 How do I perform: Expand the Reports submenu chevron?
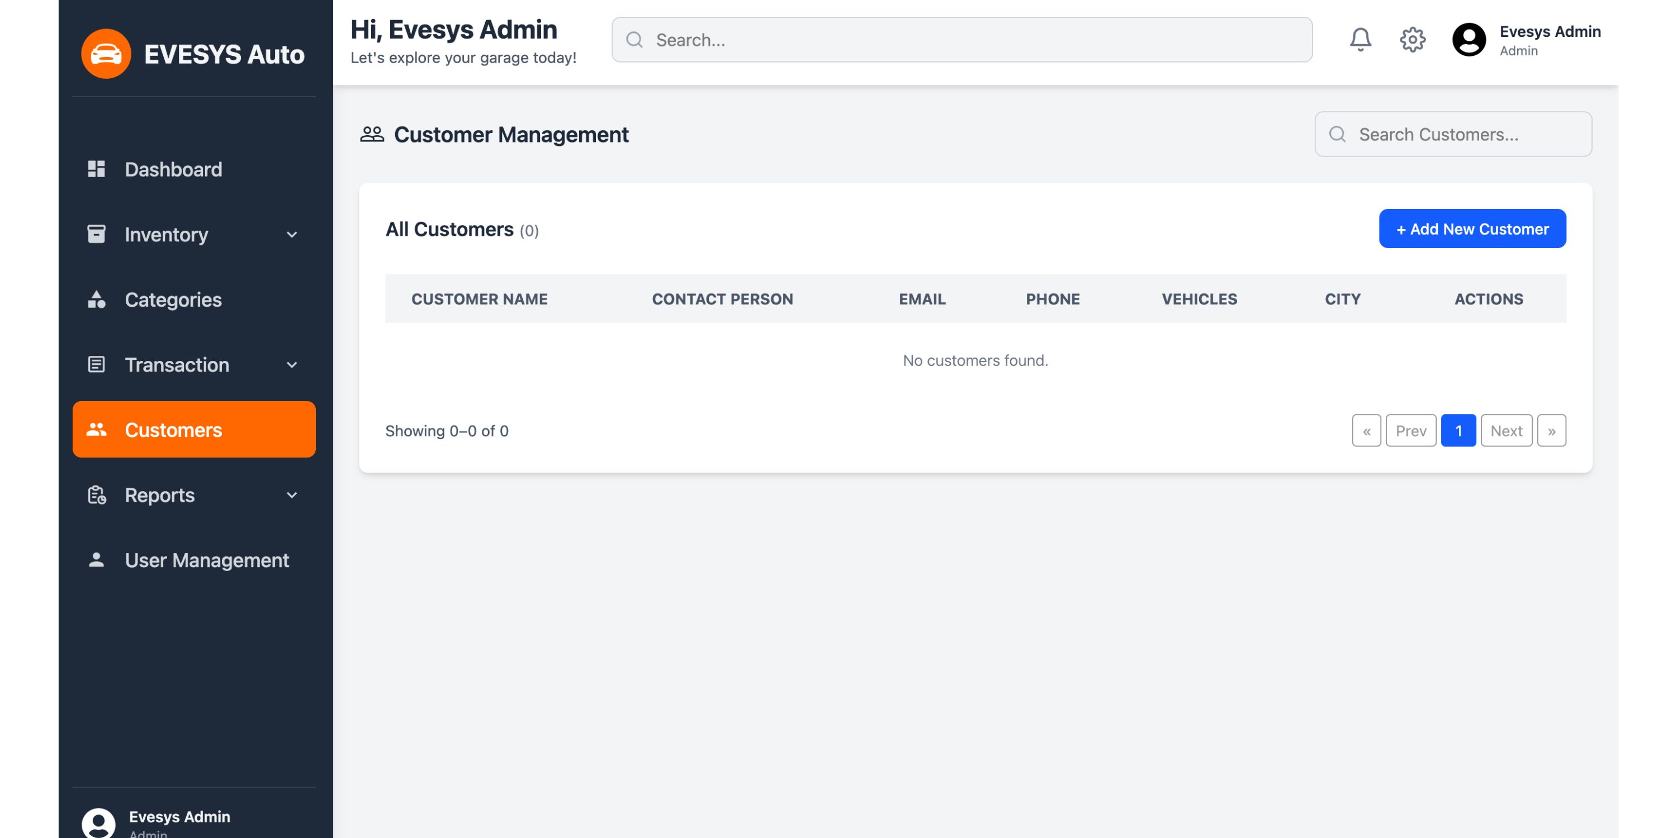292,495
